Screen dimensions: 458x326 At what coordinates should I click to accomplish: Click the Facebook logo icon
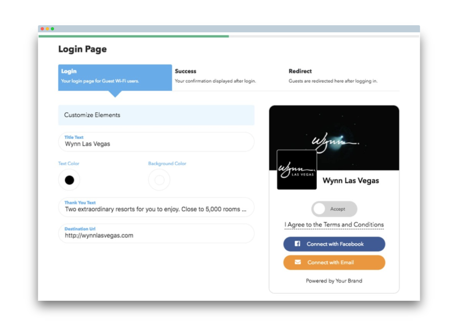(297, 244)
